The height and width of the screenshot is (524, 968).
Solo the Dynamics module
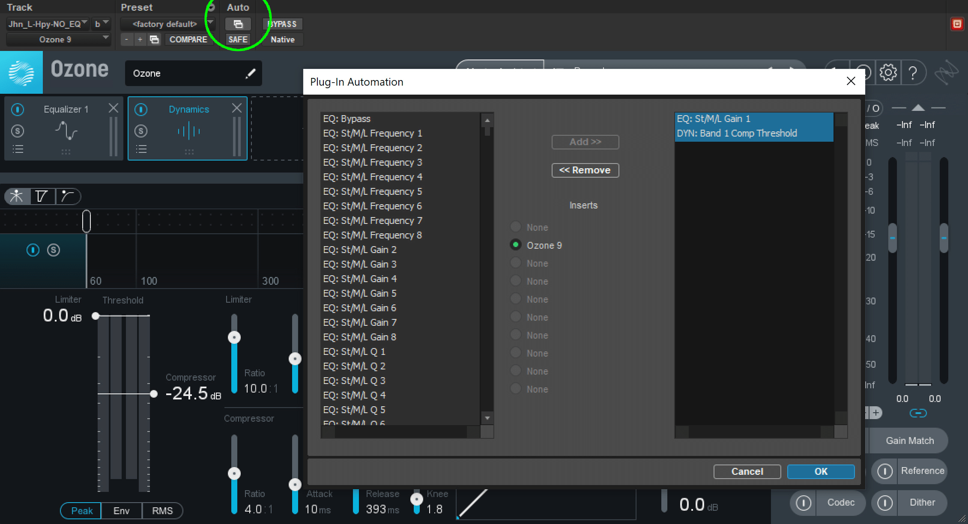pos(141,131)
